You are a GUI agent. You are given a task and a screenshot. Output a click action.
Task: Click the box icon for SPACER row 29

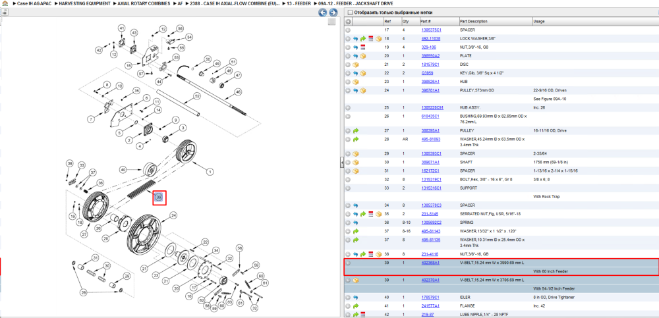coord(356,154)
